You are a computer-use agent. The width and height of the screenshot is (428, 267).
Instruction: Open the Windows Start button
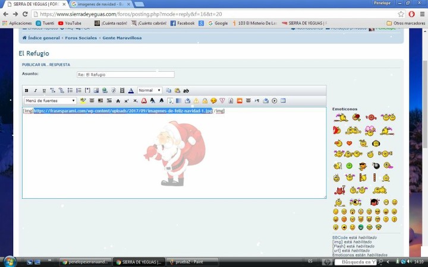click(x=10, y=262)
